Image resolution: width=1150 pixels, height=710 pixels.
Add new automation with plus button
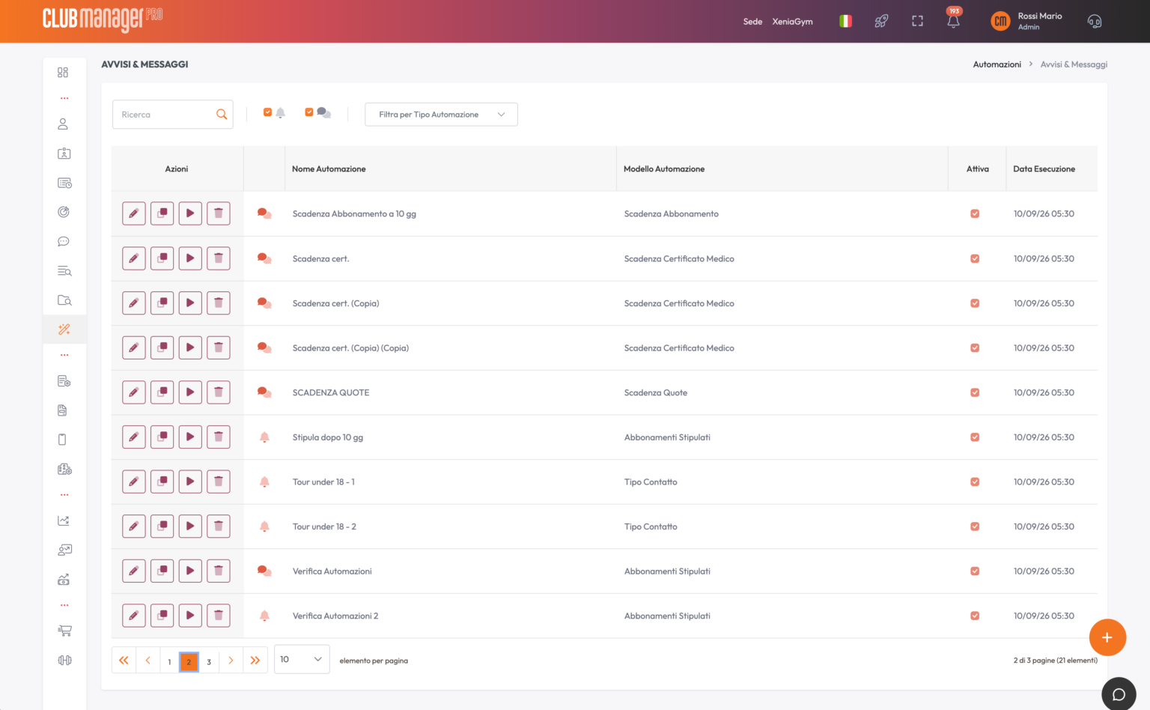point(1107,637)
